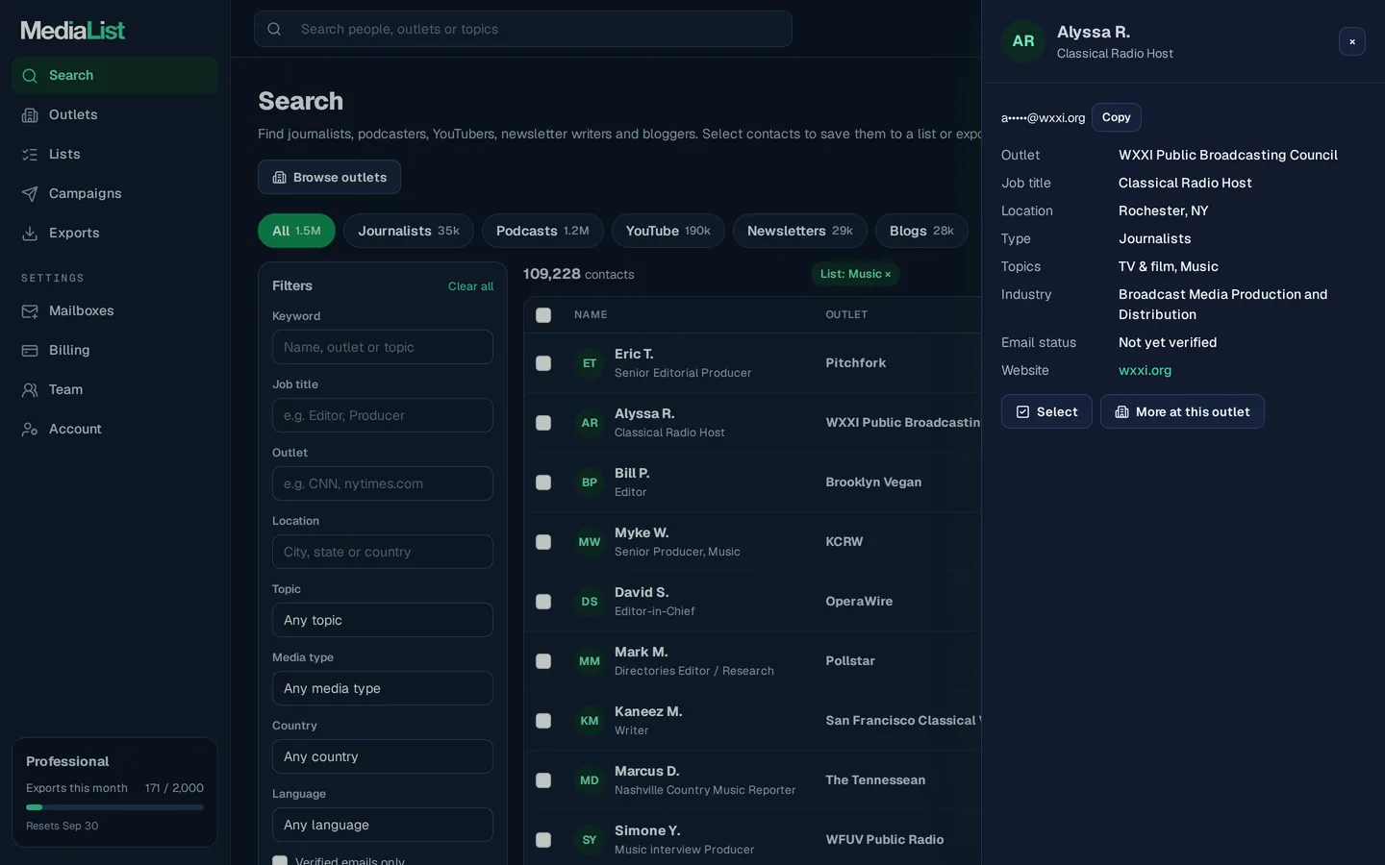
Task: Open Account settings
Action: (x=114, y=429)
